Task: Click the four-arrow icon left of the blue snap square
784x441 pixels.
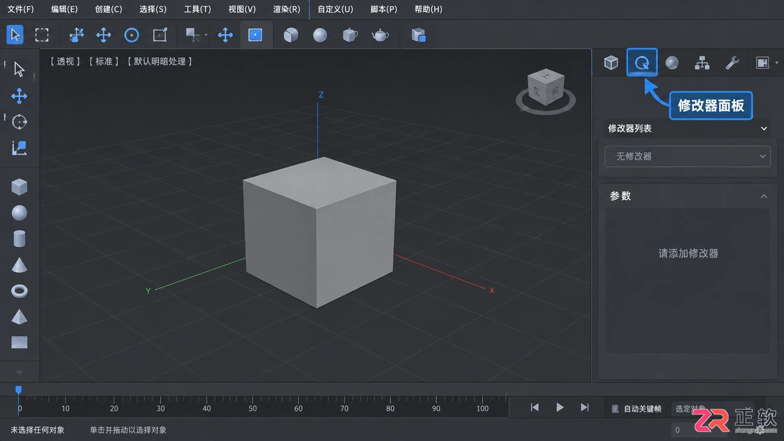Action: [225, 35]
